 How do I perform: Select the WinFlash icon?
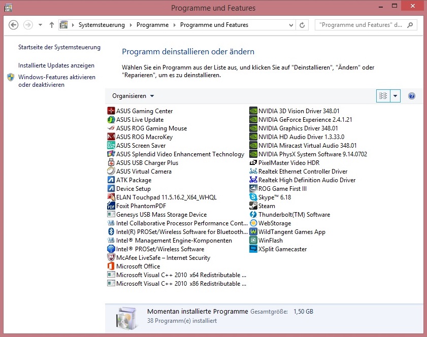[x=253, y=241]
